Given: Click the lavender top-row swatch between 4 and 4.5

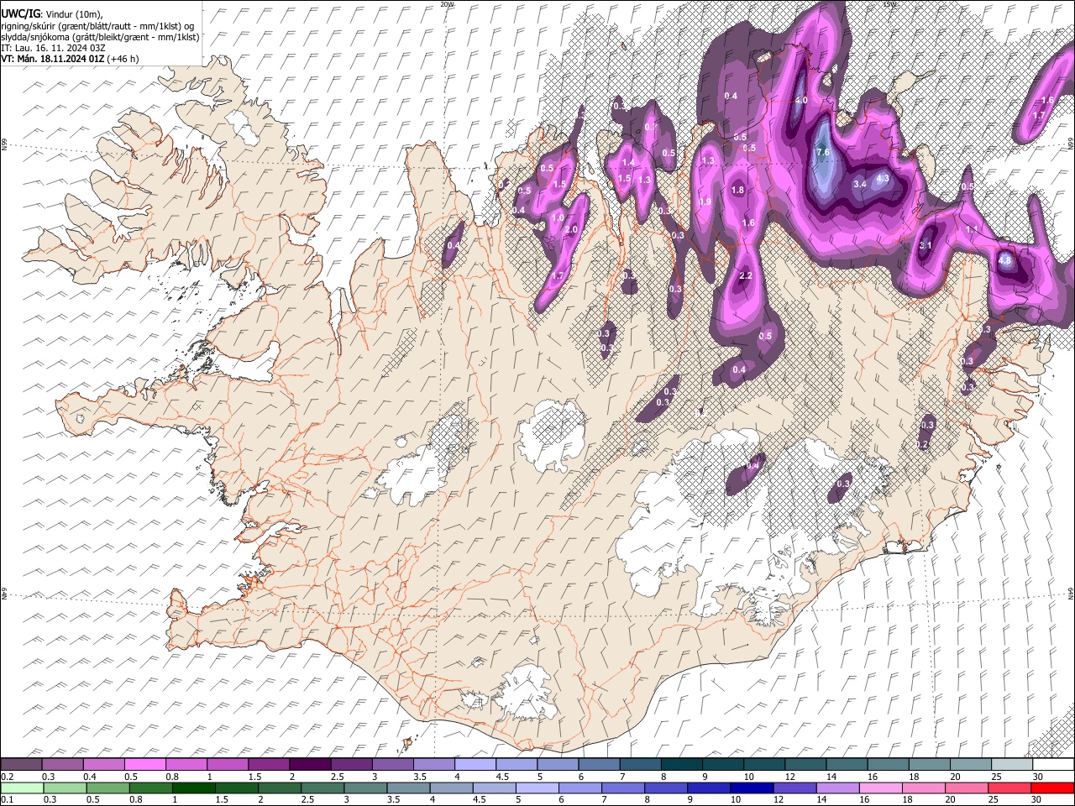Looking at the screenshot, I should pyautogui.click(x=474, y=764).
